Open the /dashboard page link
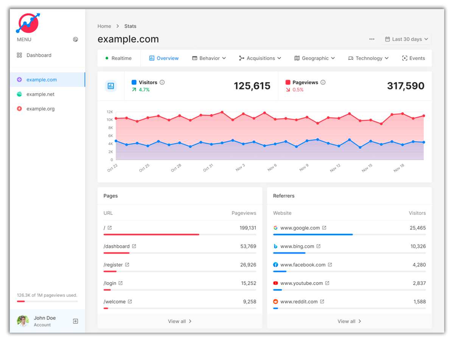The image size is (454, 338). 117,246
